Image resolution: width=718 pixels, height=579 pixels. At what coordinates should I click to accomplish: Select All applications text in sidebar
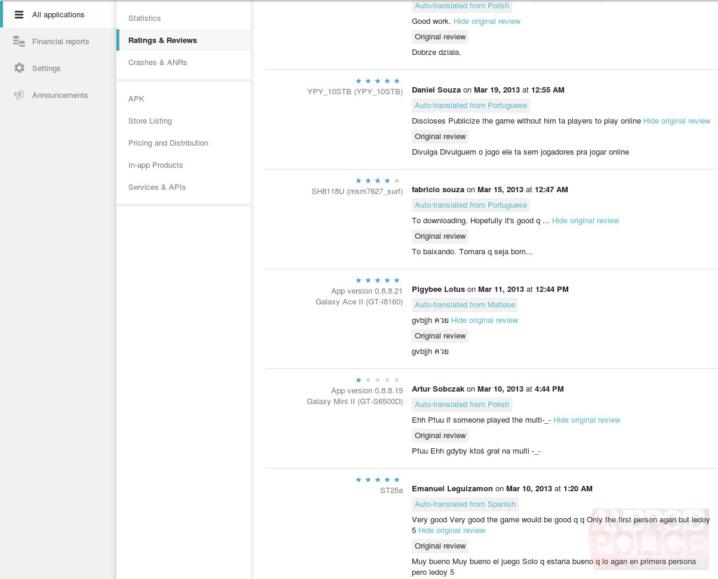coord(58,15)
